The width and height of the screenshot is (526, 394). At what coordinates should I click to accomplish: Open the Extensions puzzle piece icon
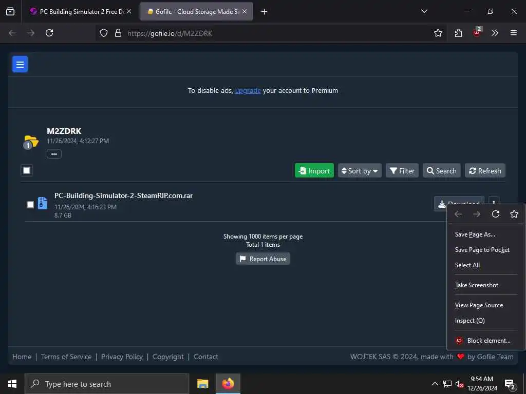tap(458, 33)
